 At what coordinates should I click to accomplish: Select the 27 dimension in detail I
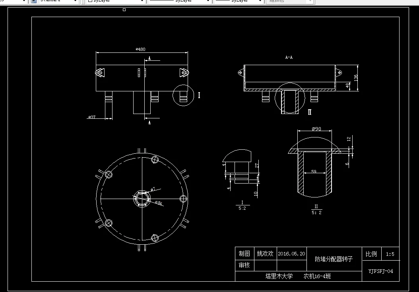pyautogui.click(x=257, y=166)
